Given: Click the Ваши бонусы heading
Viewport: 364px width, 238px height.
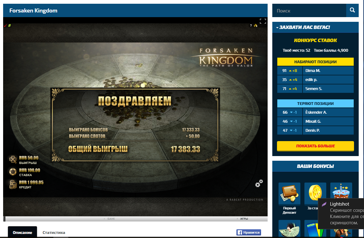Looking at the screenshot, I should point(315,166).
